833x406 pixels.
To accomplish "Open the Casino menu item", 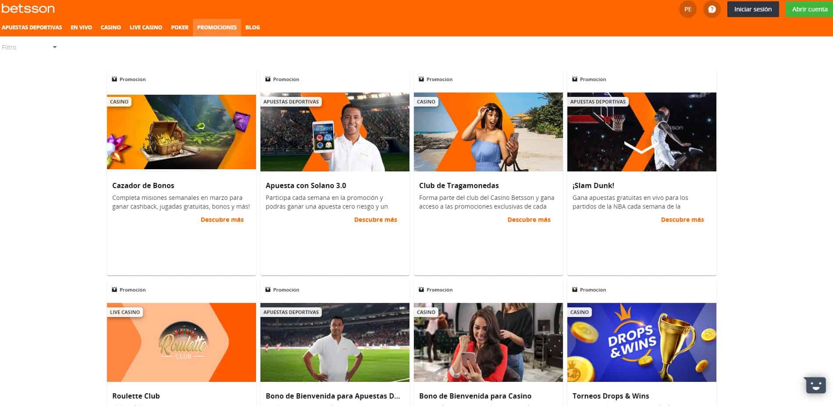I will [110, 27].
